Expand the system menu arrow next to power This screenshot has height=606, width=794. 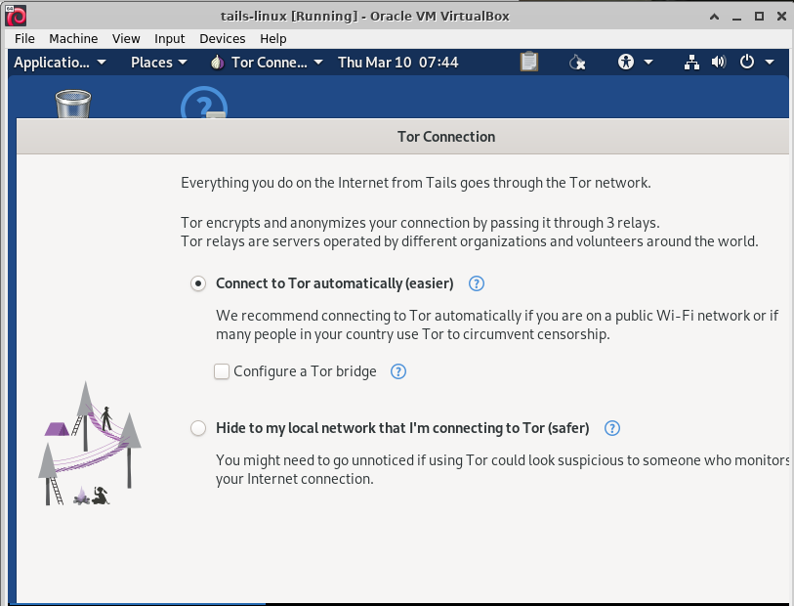[x=770, y=63]
